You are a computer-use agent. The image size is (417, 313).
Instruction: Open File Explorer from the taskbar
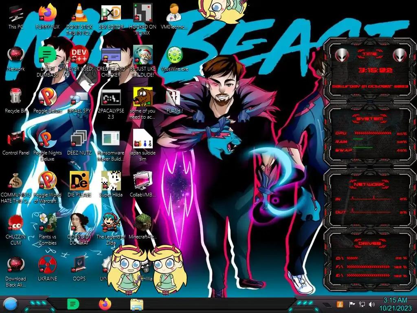pyautogui.click(x=137, y=304)
